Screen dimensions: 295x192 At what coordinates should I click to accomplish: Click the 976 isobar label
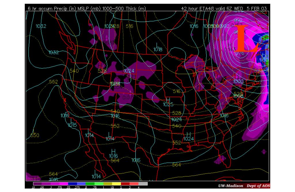240,53
